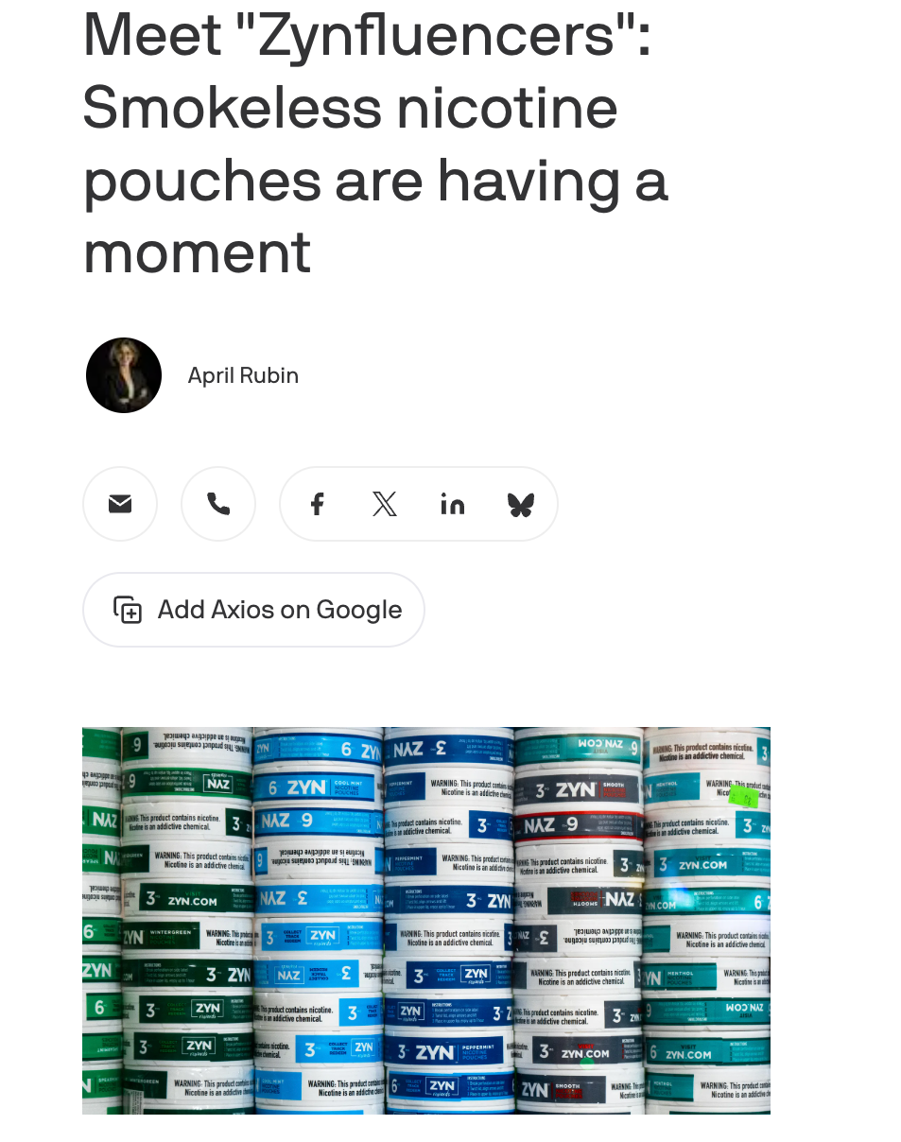
Task: Open the Zyn cans article photo
Action: pyautogui.click(x=426, y=921)
